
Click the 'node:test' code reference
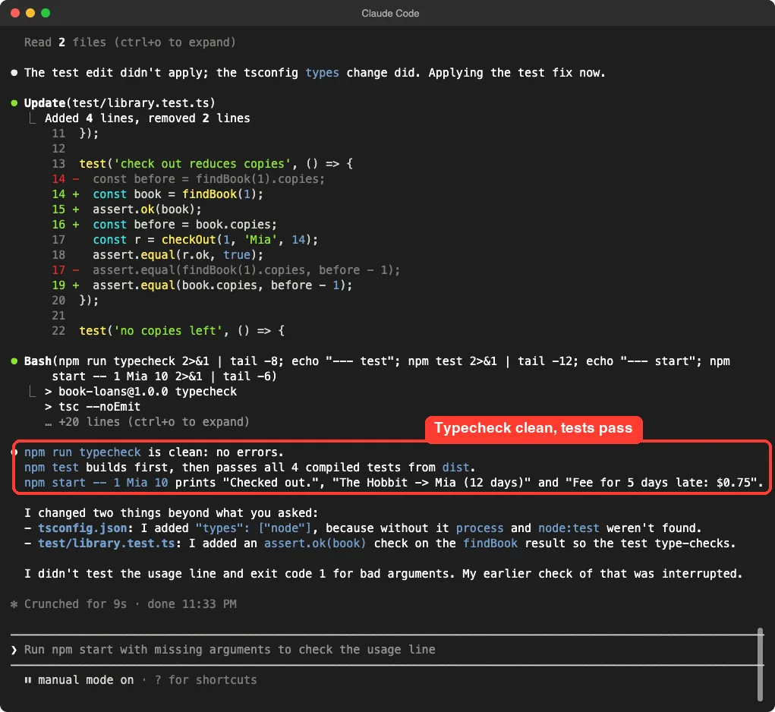[569, 528]
